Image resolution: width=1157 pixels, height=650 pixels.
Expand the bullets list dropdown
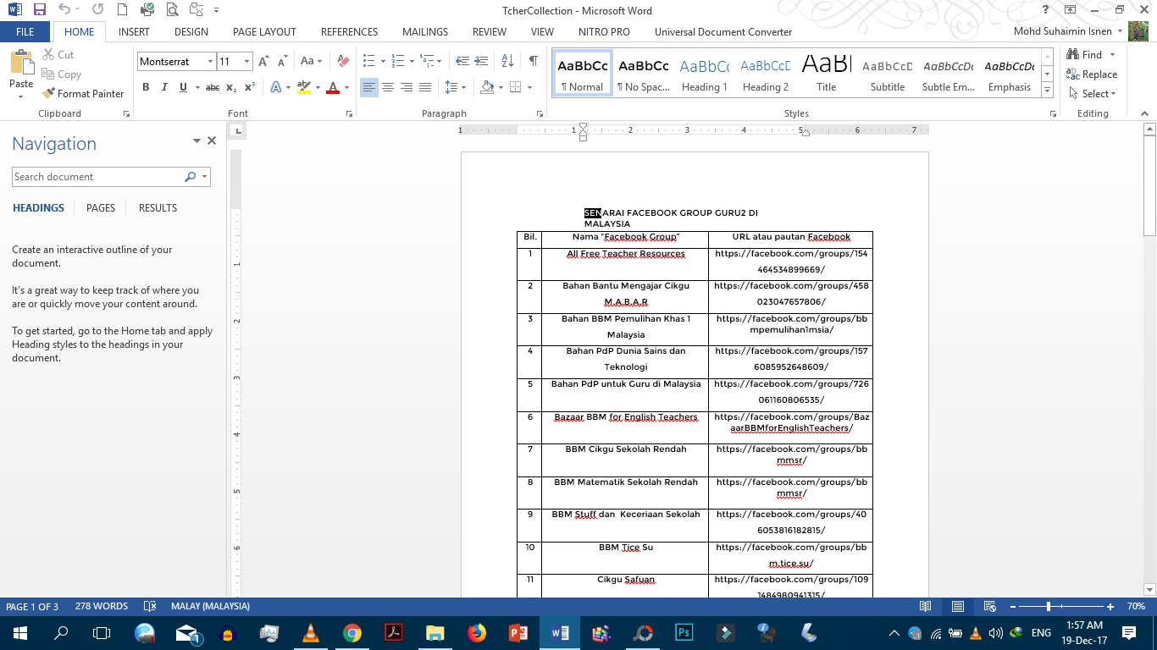(383, 62)
